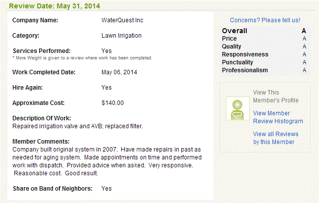319x203 pixels.
Task: Click the Quality rating grade
Action: [304, 47]
